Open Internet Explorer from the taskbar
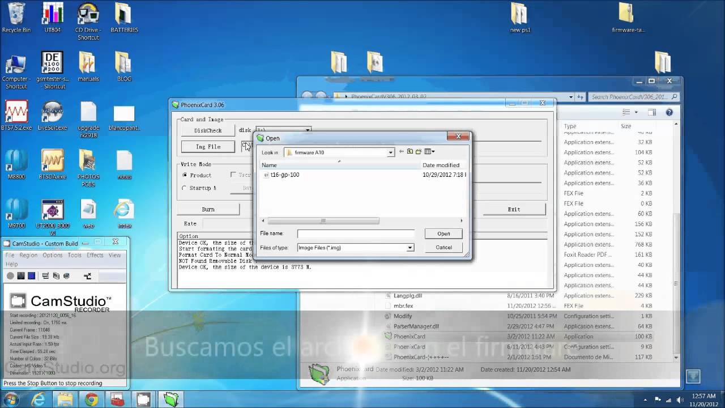This screenshot has height=408, width=725. pyautogui.click(x=39, y=399)
